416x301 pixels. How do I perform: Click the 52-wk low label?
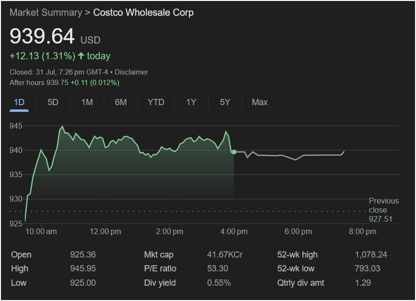tap(296, 269)
